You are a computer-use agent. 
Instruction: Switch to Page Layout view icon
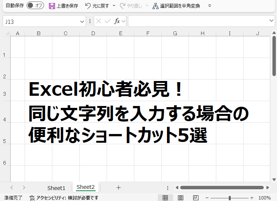point(180,198)
